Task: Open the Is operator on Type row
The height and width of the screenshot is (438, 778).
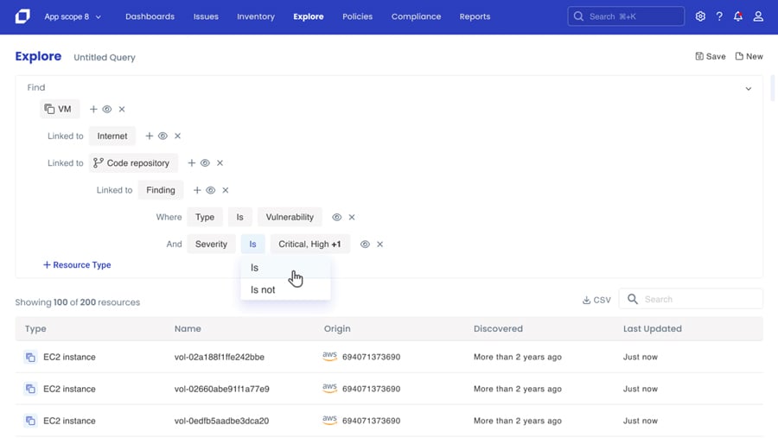Action: point(239,217)
